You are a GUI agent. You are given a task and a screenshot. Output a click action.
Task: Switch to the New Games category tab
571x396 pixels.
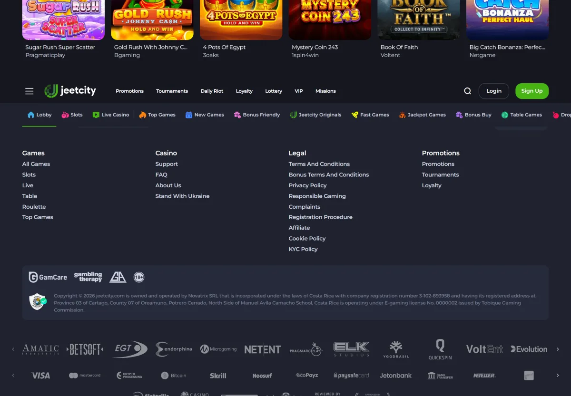pos(205,115)
